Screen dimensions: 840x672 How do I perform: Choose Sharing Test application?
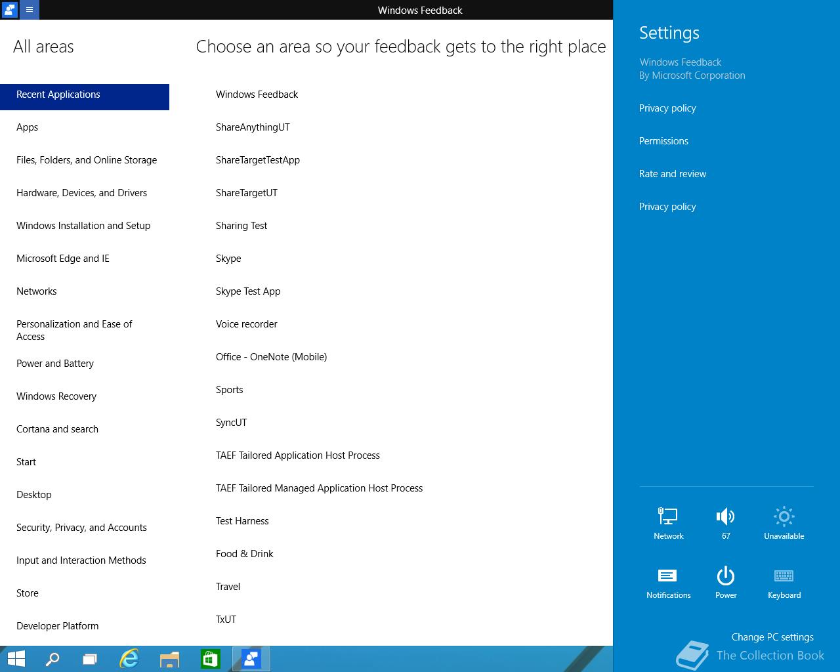click(x=241, y=226)
